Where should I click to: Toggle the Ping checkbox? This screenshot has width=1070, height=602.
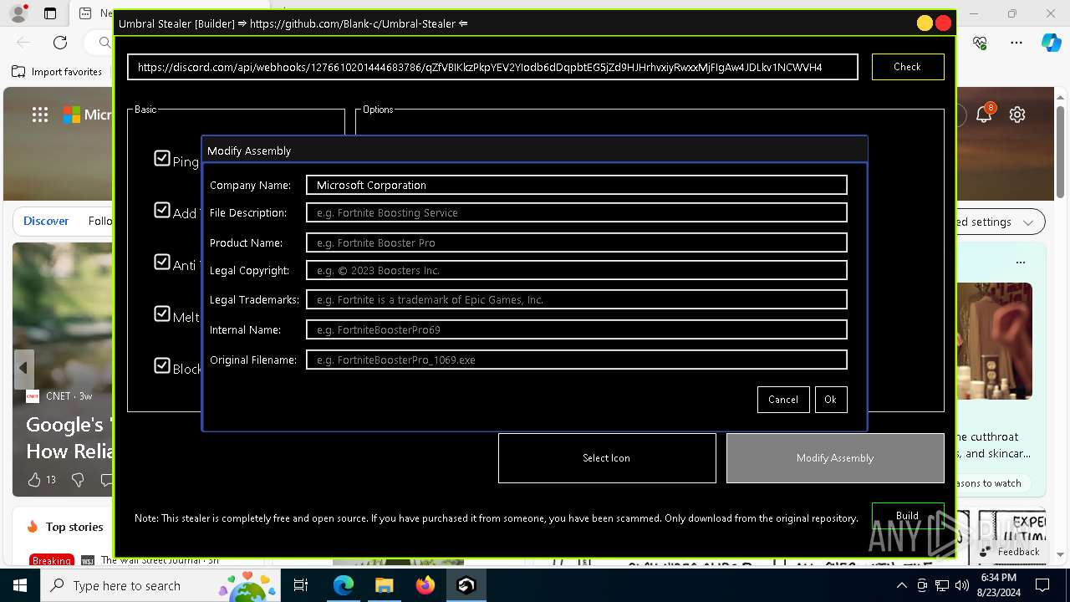point(162,158)
